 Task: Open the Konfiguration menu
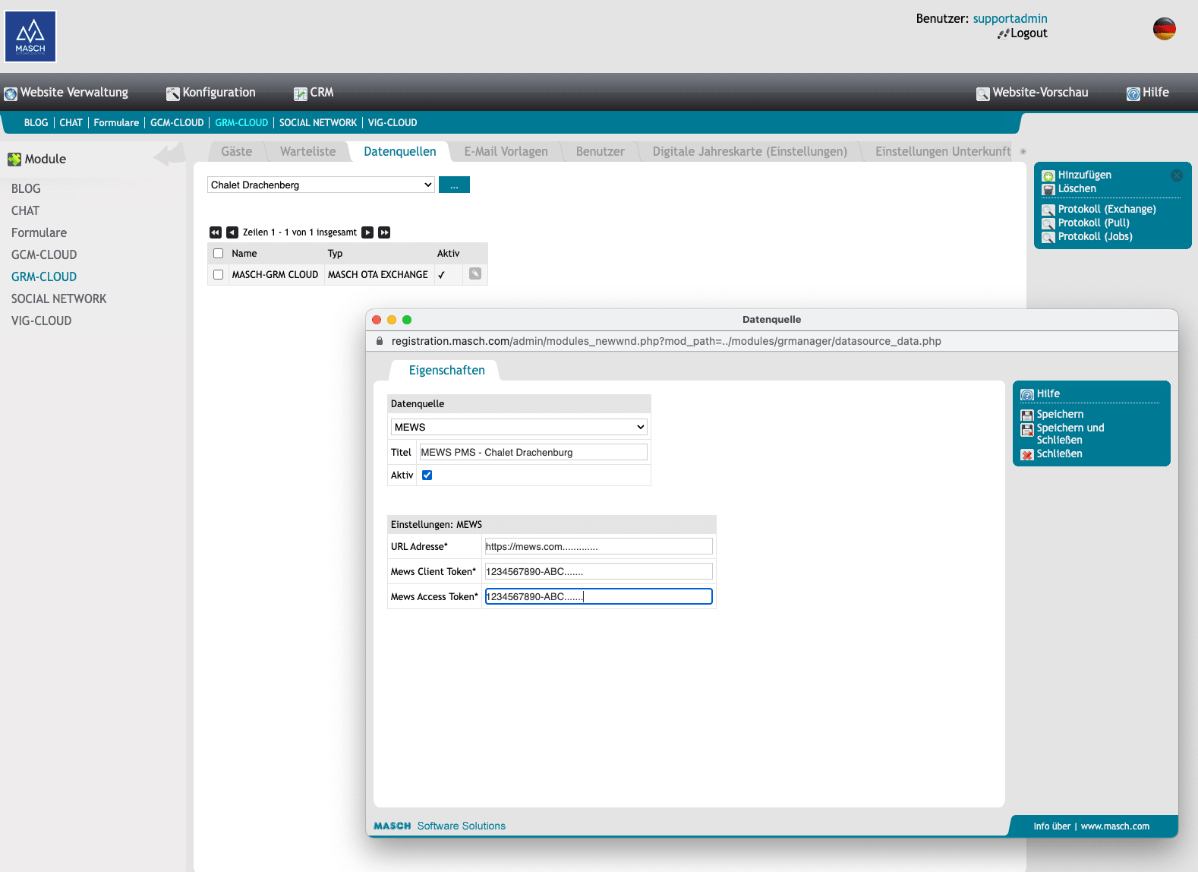pos(211,93)
